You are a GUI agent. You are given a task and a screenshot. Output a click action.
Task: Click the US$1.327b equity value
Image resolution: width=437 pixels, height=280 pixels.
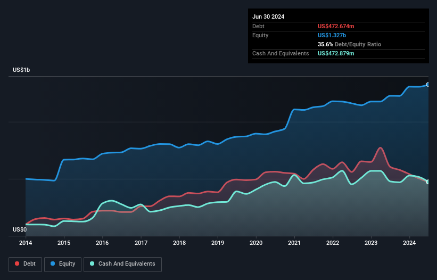click(332, 35)
